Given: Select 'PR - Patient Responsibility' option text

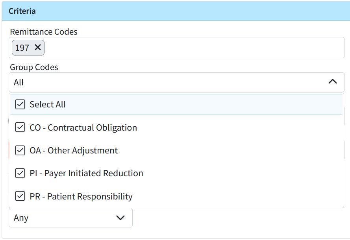Looking at the screenshot, I should (81, 196).
